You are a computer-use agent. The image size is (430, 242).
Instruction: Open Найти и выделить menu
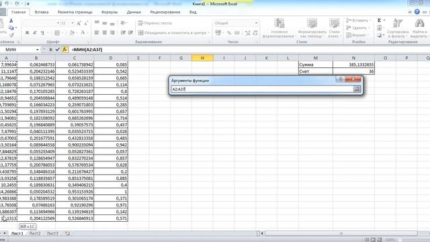click(x=419, y=28)
